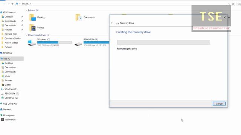This screenshot has height=135, width=241.
Task: Open Windows (C:) in navigation pane
Action: point(11,89)
